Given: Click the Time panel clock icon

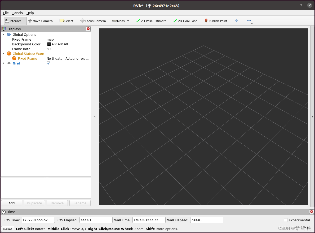Looking at the screenshot, I should (4, 212).
